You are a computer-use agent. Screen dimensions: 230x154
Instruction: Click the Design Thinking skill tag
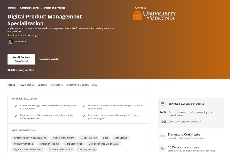89,138
